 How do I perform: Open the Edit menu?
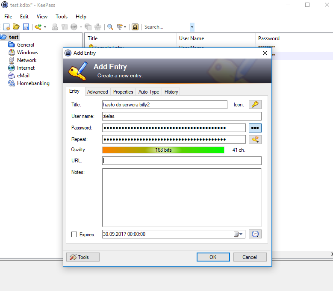(24, 17)
